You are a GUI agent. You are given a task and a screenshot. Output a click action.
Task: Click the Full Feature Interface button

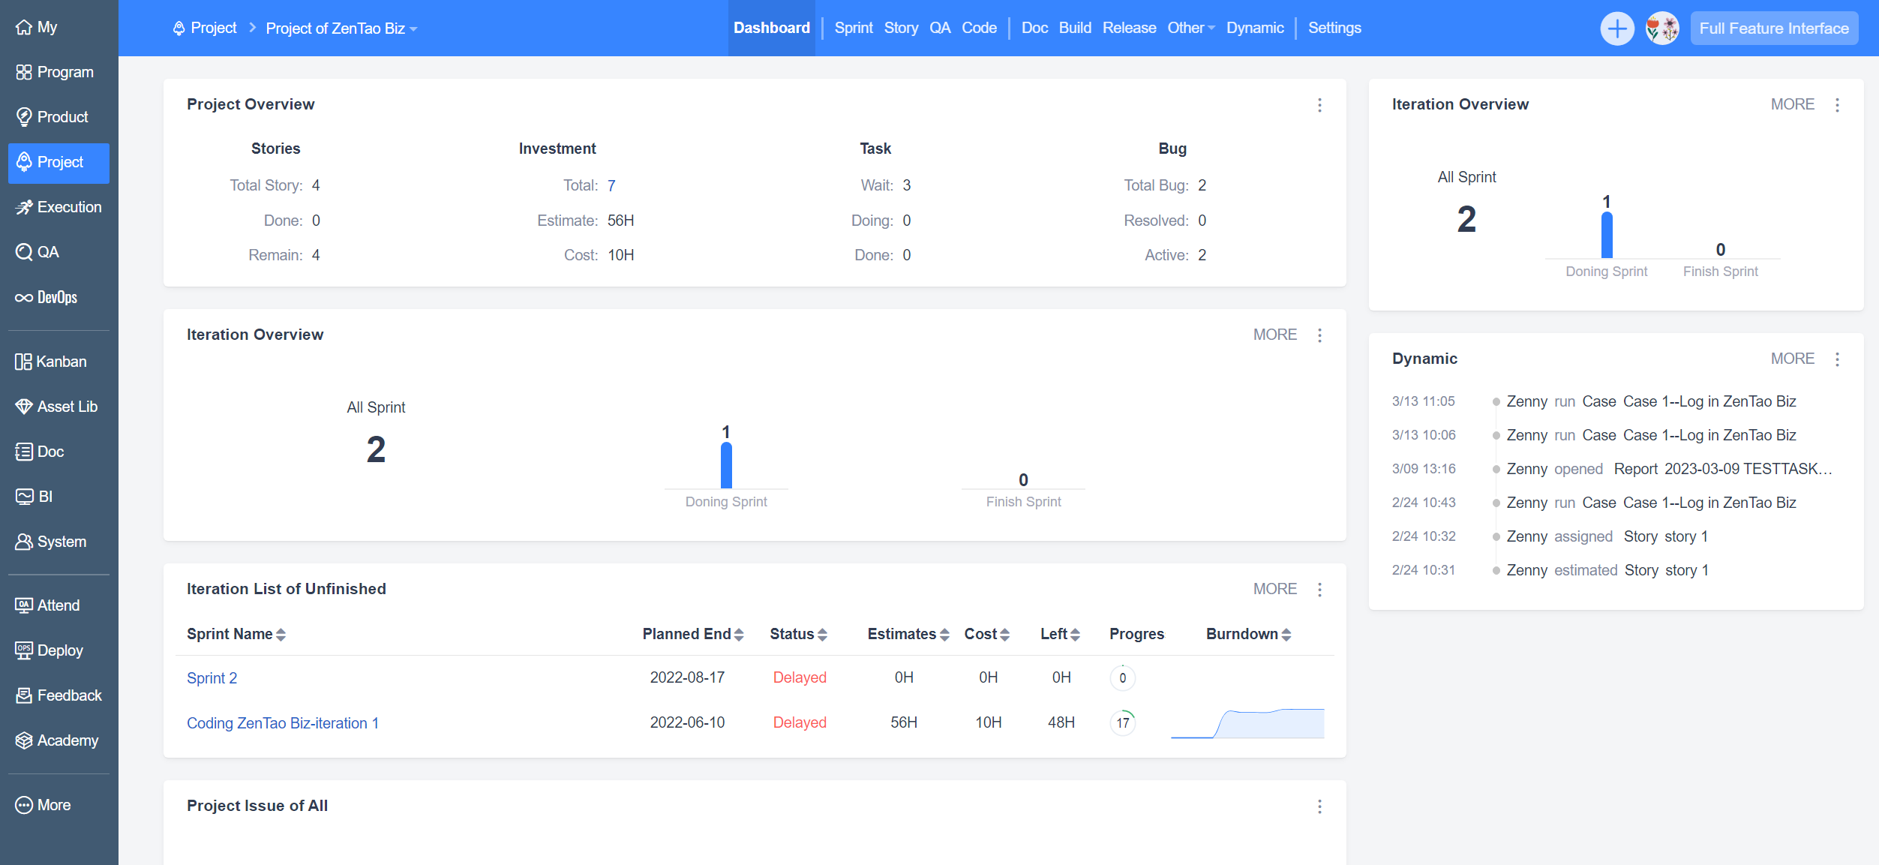tap(1774, 28)
